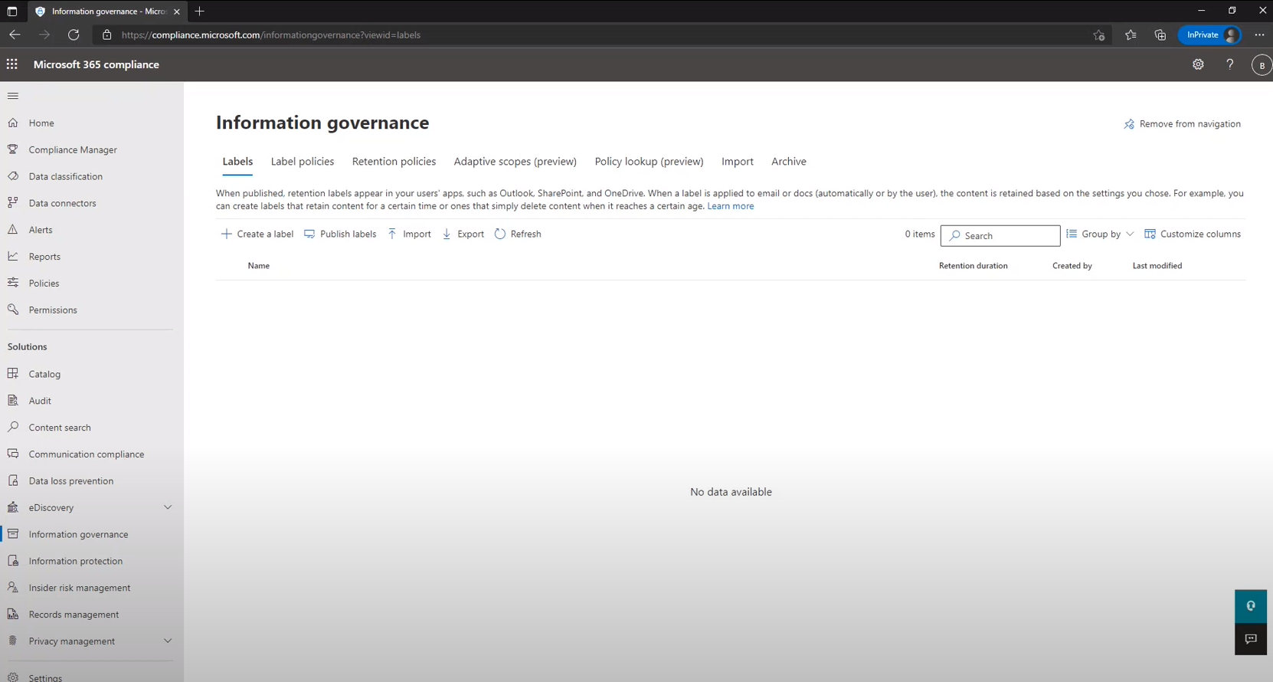The image size is (1273, 682).
Task: Open the Retention policies tab
Action: (394, 162)
